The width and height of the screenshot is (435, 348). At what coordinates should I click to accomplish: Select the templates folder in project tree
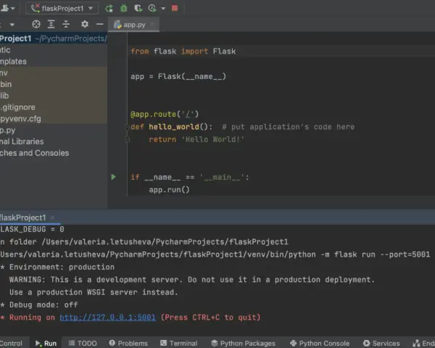coord(54,62)
